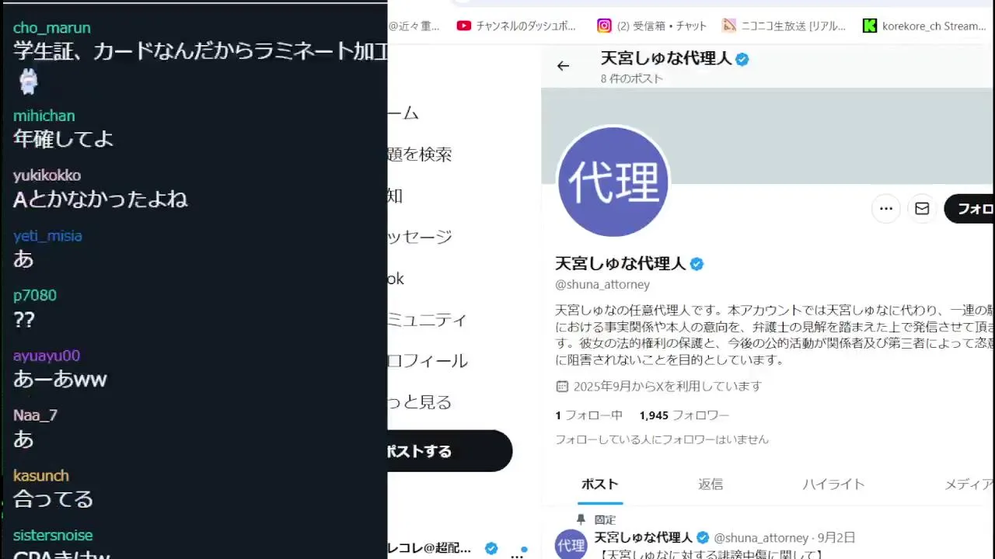Viewport: 995px width, 559px height.
Task: Click the black フォロー follow button
Action: click(x=969, y=209)
